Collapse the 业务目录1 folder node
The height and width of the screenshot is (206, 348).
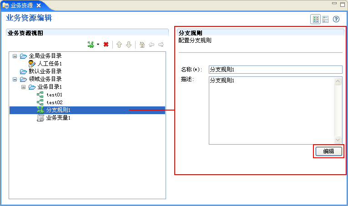pyautogui.click(x=24, y=87)
